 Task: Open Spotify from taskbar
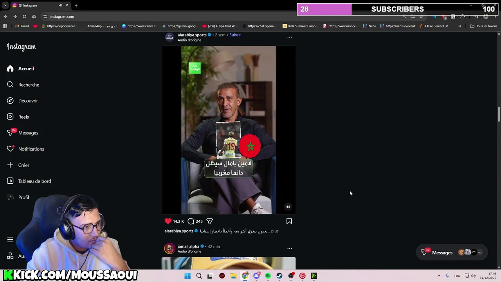268,276
